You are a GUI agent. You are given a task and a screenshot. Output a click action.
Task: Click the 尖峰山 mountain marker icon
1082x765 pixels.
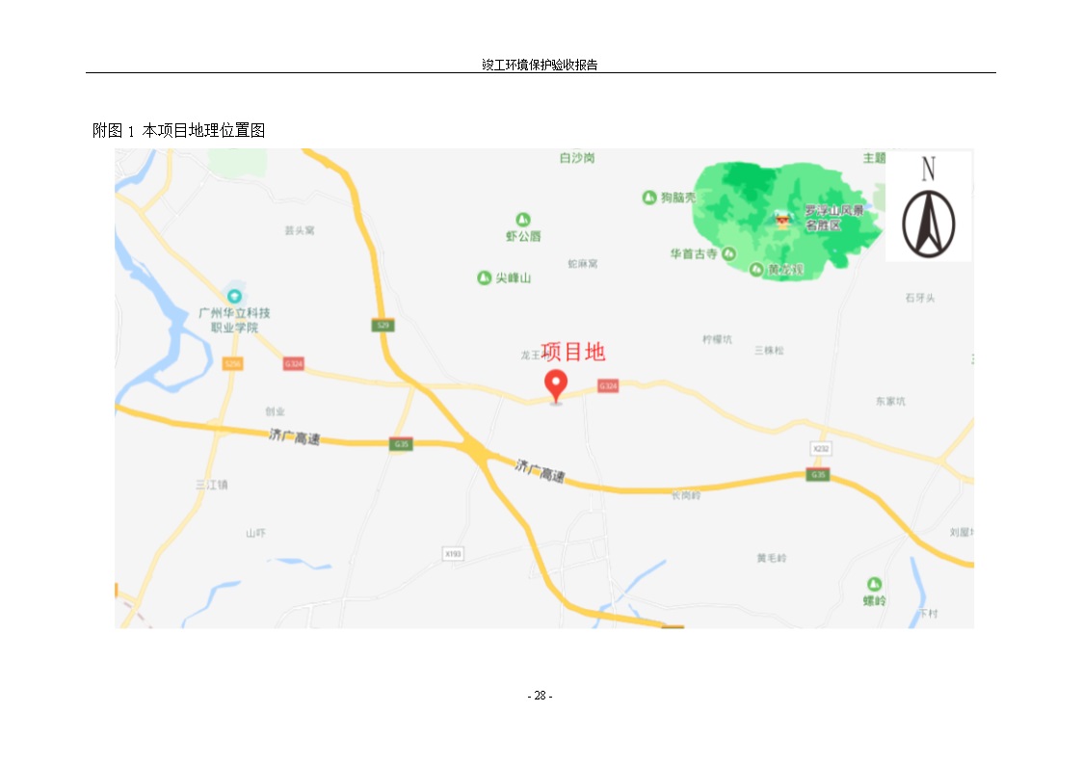pos(485,277)
